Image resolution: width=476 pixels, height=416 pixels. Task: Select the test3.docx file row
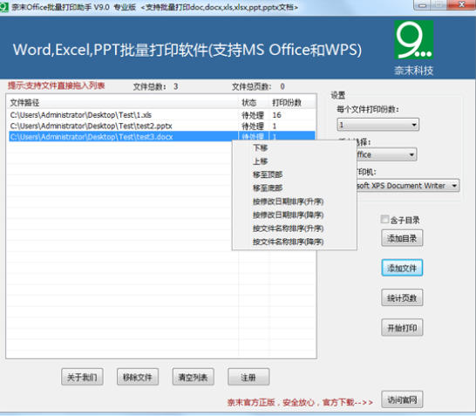[x=162, y=137]
